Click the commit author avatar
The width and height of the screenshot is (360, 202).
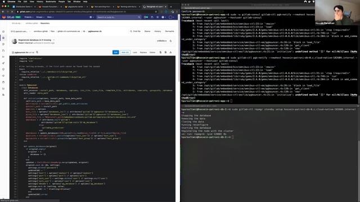point(15,41)
